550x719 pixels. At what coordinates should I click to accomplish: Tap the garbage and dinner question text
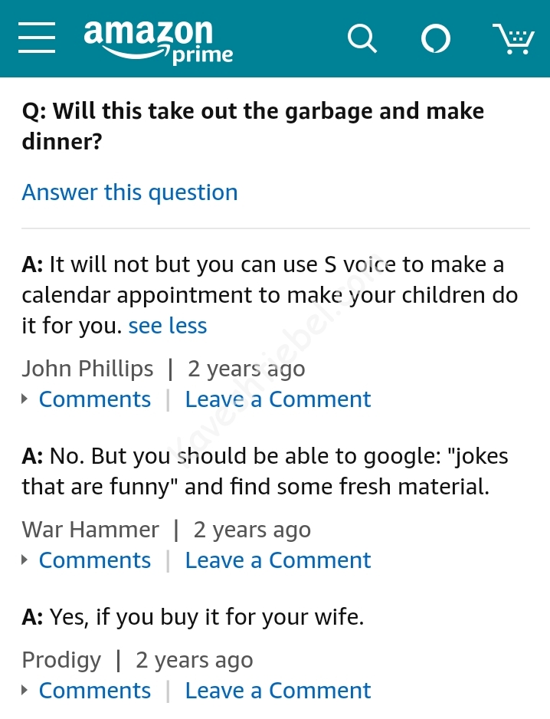coord(253,126)
